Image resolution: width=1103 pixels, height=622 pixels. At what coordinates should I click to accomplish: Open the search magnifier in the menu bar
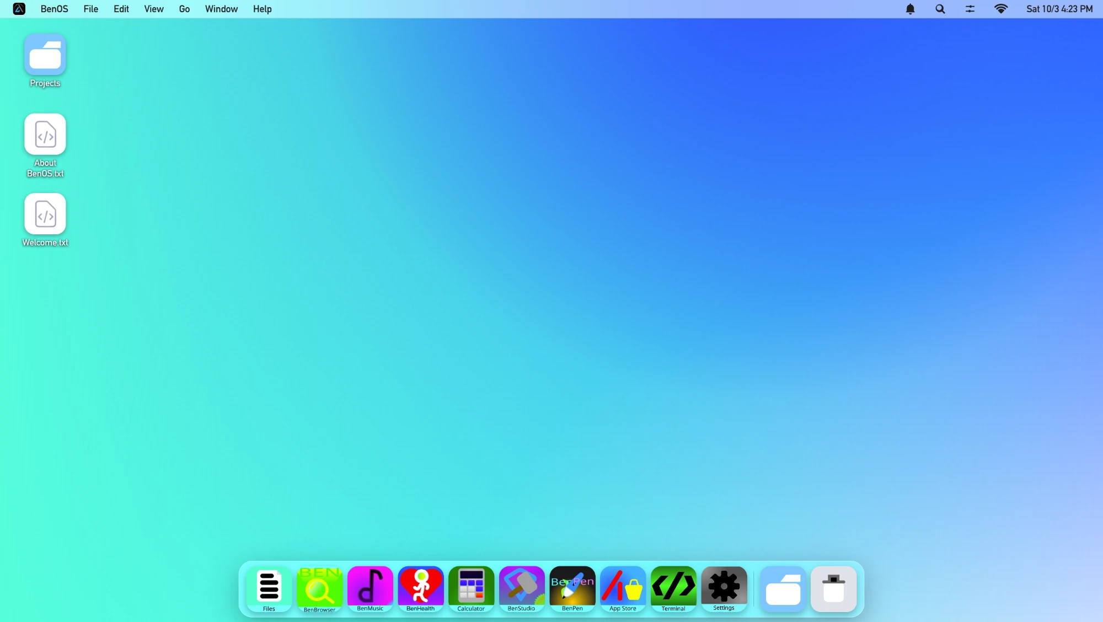point(940,9)
